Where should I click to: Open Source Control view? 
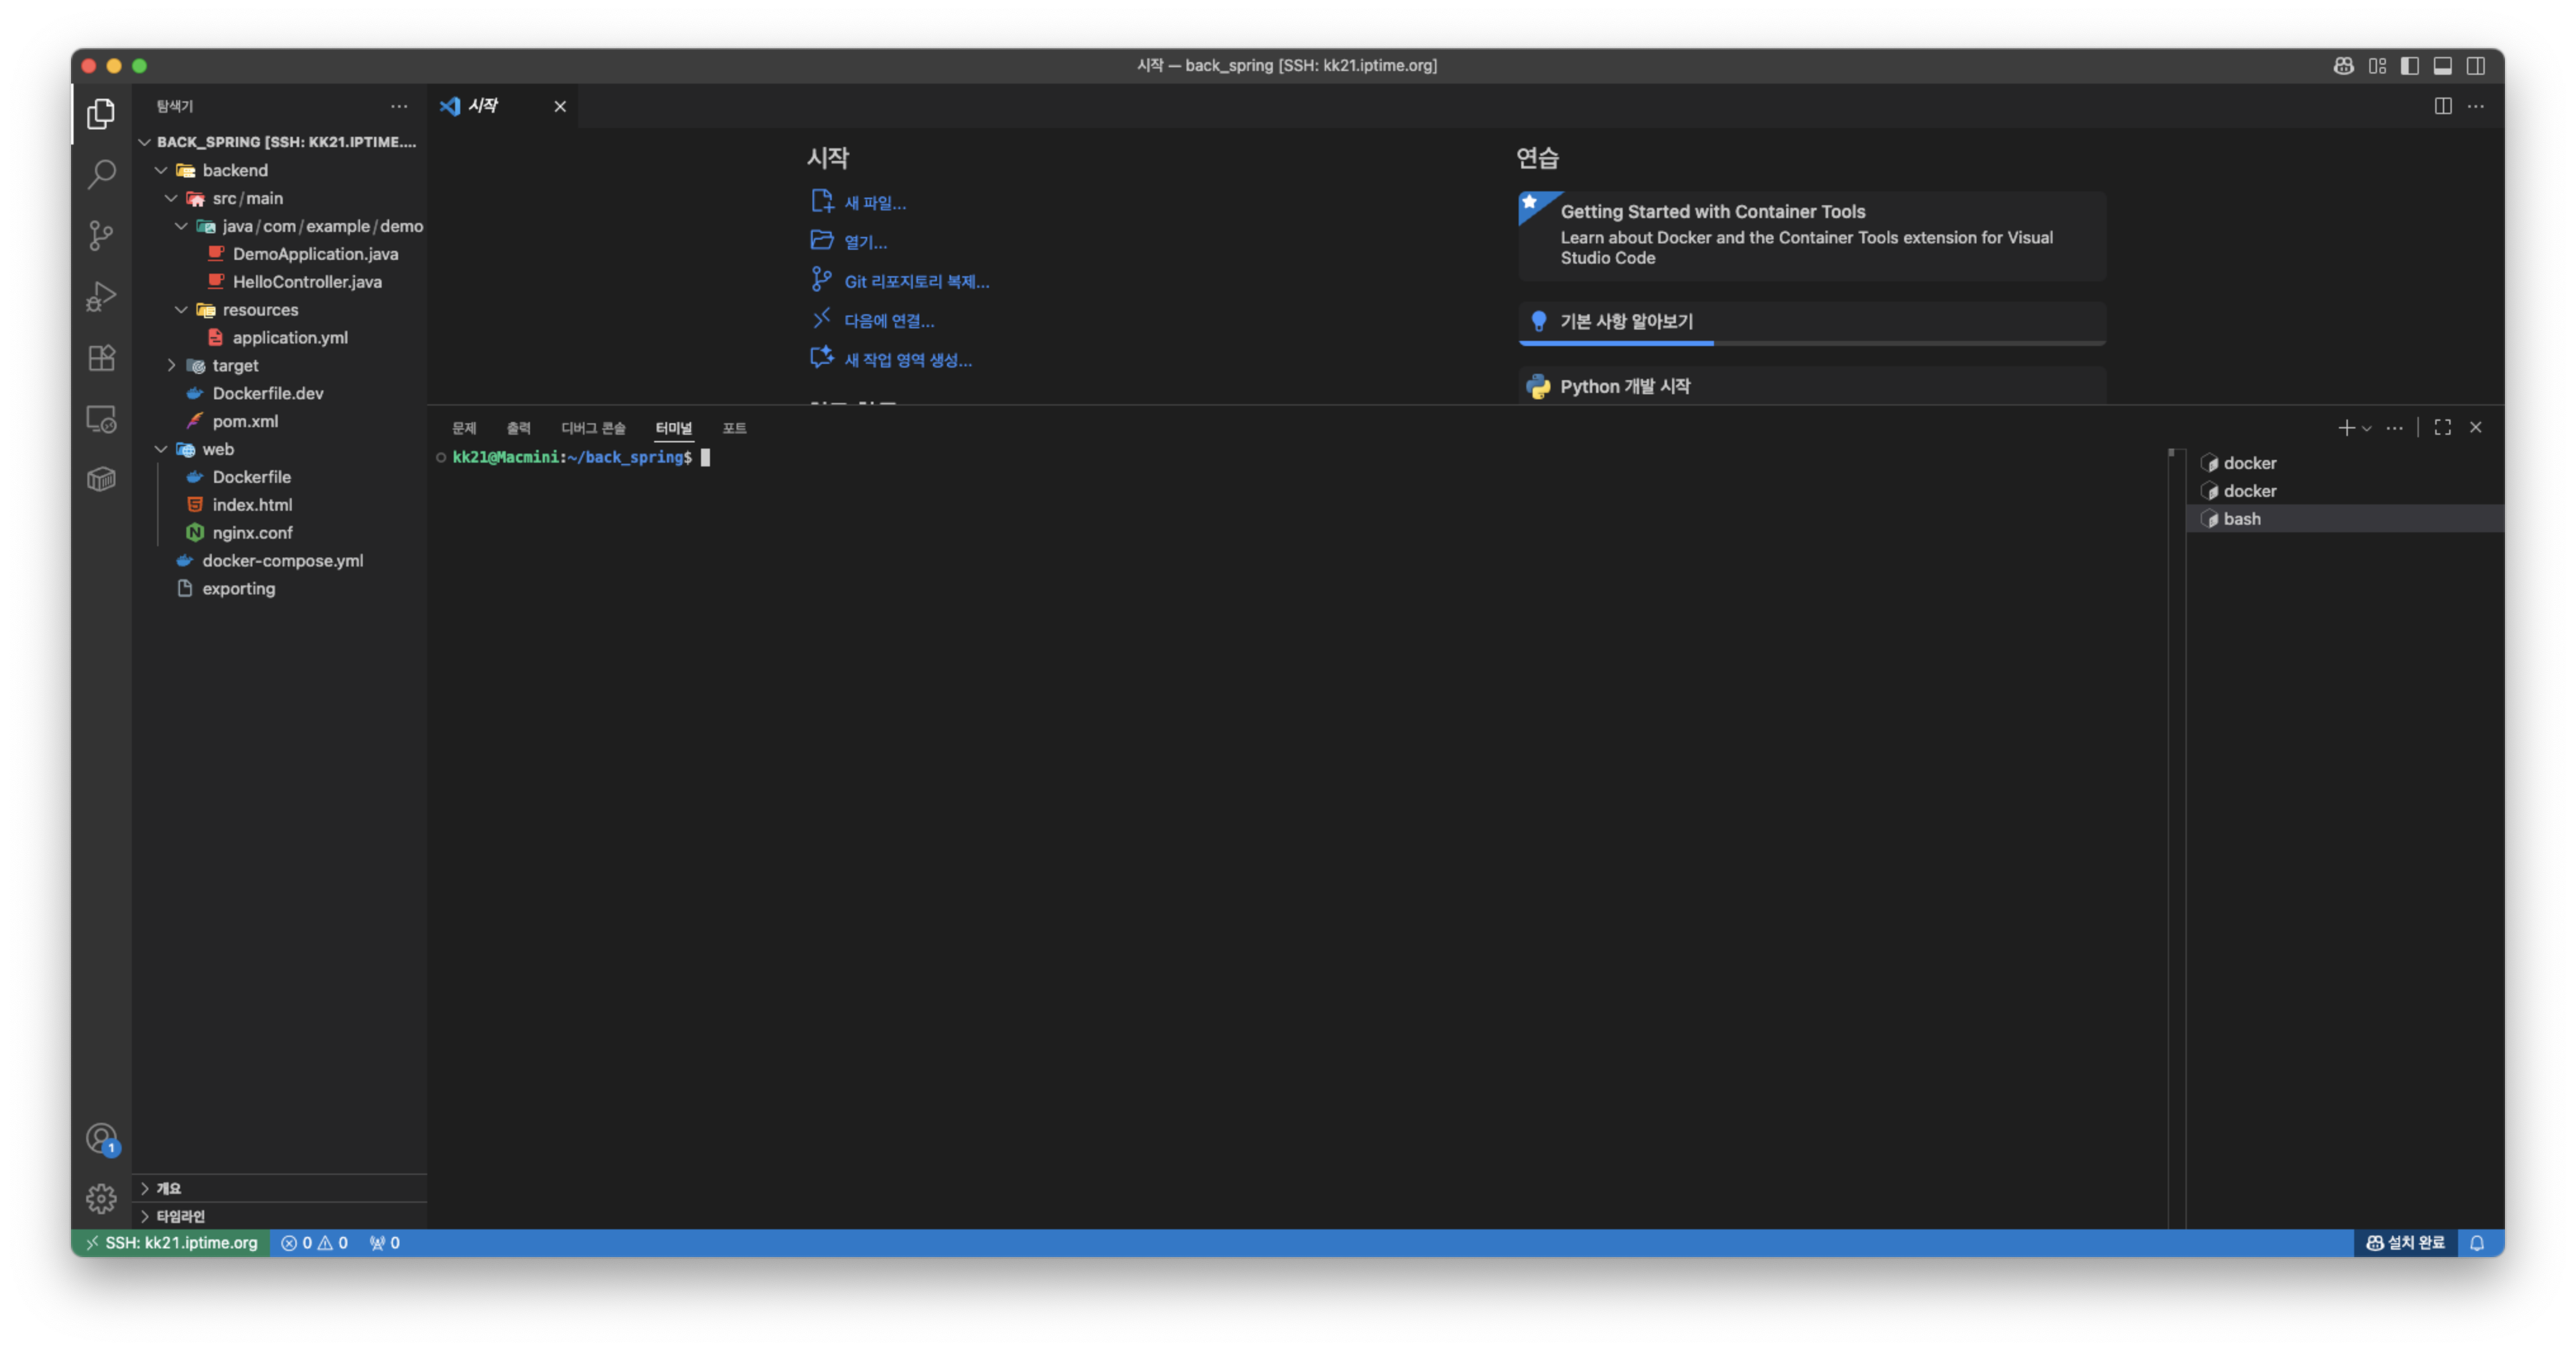pyautogui.click(x=101, y=236)
